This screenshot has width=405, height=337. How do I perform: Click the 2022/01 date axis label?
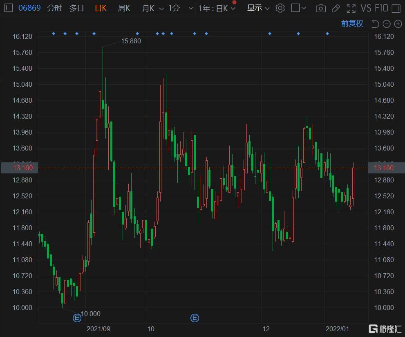(x=337, y=329)
